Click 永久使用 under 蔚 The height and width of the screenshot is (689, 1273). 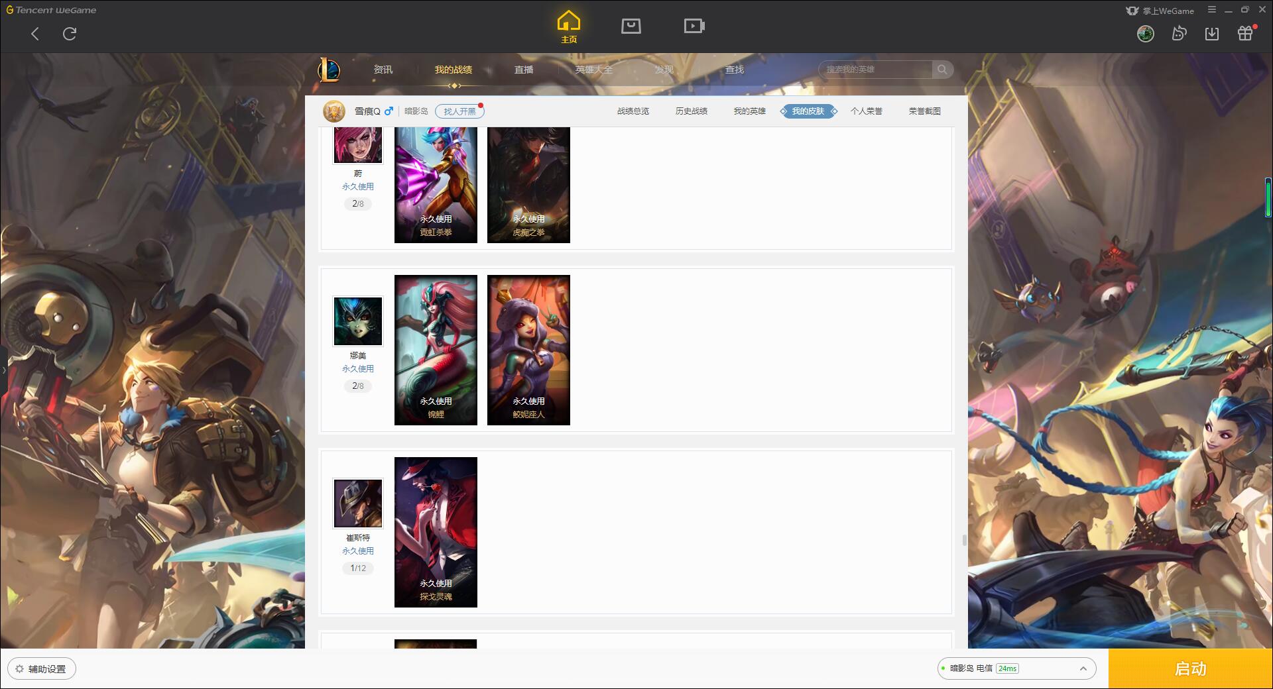(358, 187)
